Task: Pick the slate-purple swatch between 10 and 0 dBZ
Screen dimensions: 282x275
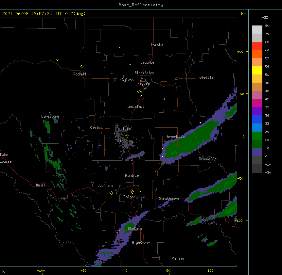Action: (257, 152)
